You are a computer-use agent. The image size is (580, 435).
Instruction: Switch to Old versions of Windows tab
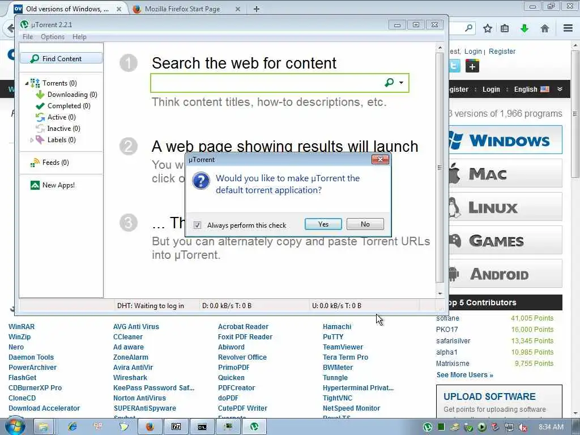(x=67, y=9)
